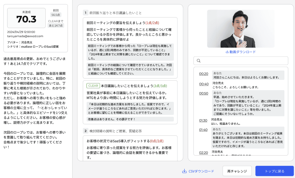
Task: Click the トップに戻る button
Action: click(x=274, y=171)
